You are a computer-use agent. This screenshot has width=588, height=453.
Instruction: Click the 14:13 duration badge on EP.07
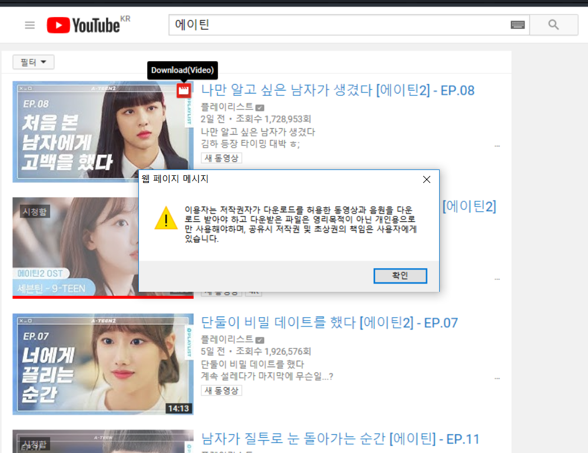click(x=178, y=408)
